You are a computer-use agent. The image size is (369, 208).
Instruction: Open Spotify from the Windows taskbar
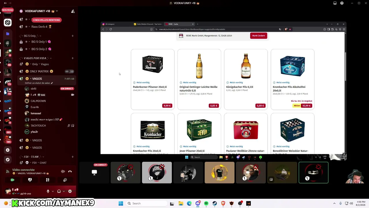pyautogui.click(x=206, y=203)
